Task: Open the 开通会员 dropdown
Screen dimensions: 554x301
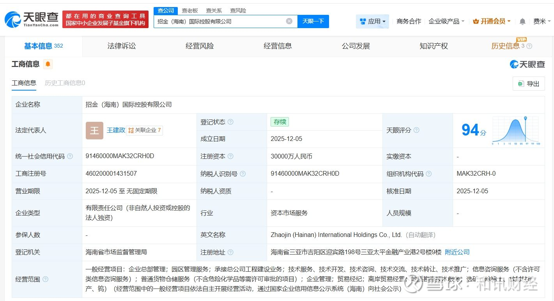Action: pyautogui.click(x=492, y=21)
